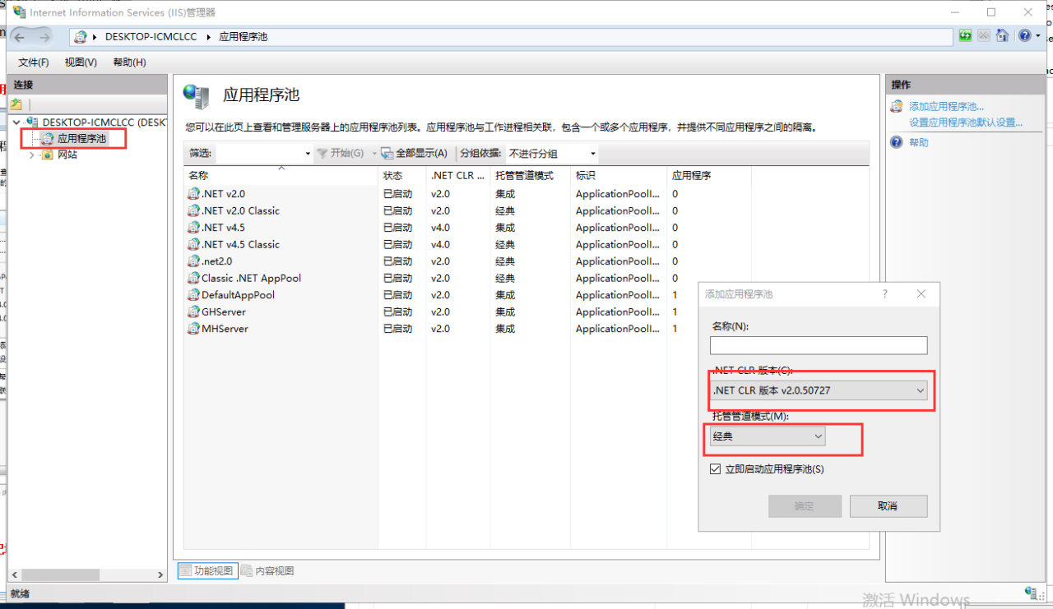Click the 取消 button in dialog
The height and width of the screenshot is (609, 1053).
pos(888,506)
